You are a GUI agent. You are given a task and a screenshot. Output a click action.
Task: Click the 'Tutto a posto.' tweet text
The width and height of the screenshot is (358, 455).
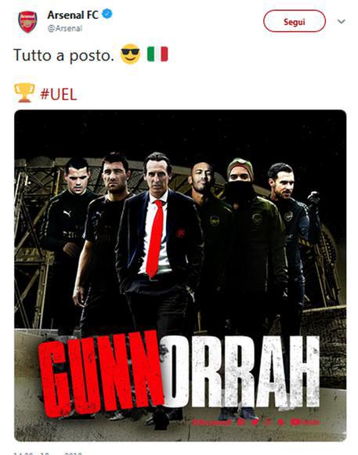(63, 55)
